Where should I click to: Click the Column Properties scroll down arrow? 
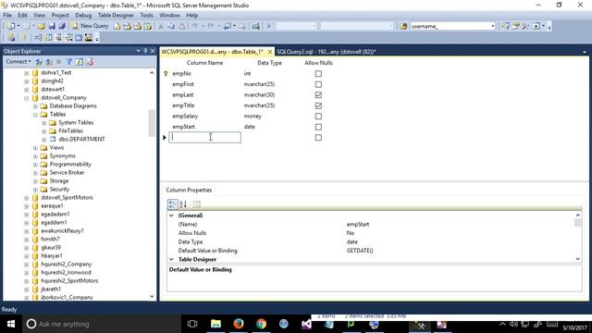click(577, 259)
